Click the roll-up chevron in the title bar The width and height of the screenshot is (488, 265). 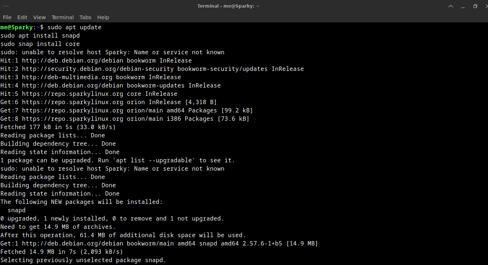point(451,6)
